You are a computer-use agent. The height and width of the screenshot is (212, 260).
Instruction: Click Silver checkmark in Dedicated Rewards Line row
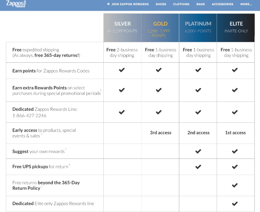(122, 112)
